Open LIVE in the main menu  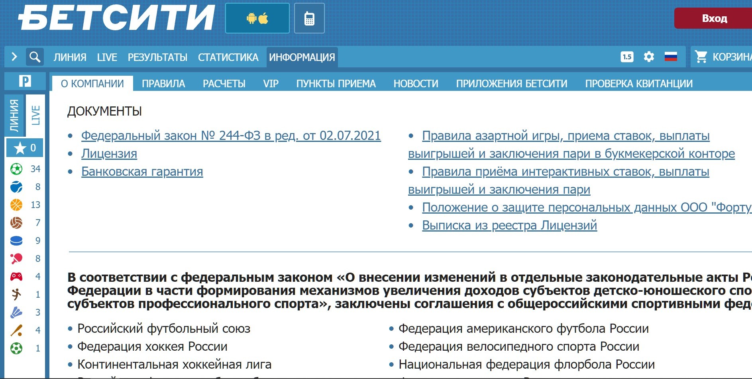[107, 57]
